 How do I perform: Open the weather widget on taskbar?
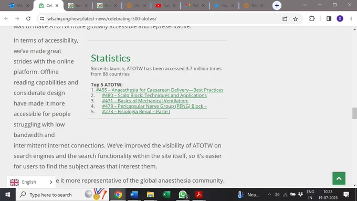(x=248, y=195)
